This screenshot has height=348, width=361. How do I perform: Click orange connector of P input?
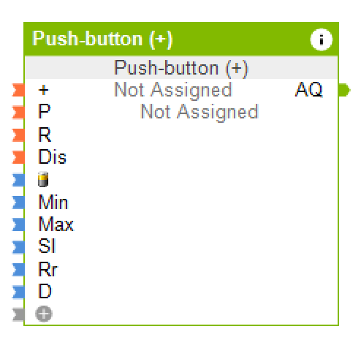18,112
